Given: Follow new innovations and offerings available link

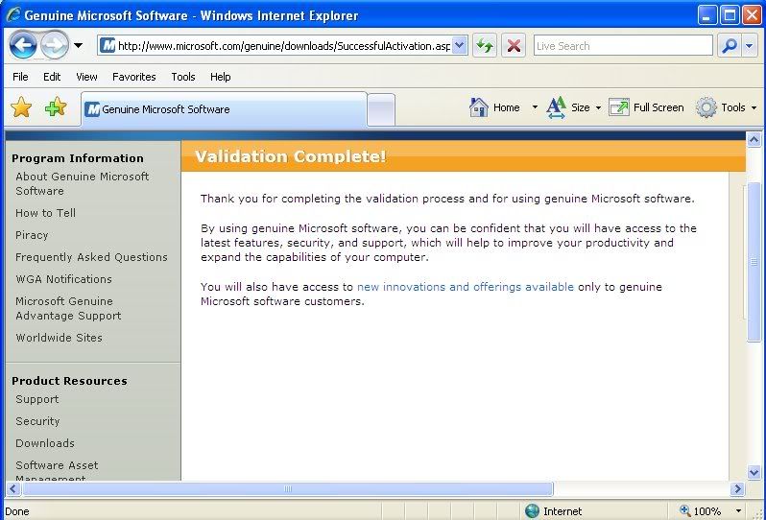Looking at the screenshot, I should (x=465, y=287).
